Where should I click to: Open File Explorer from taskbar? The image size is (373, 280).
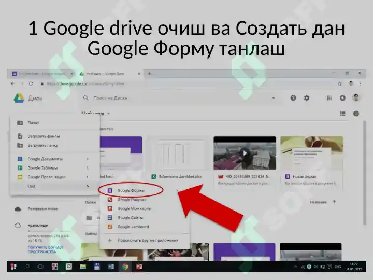click(83, 267)
